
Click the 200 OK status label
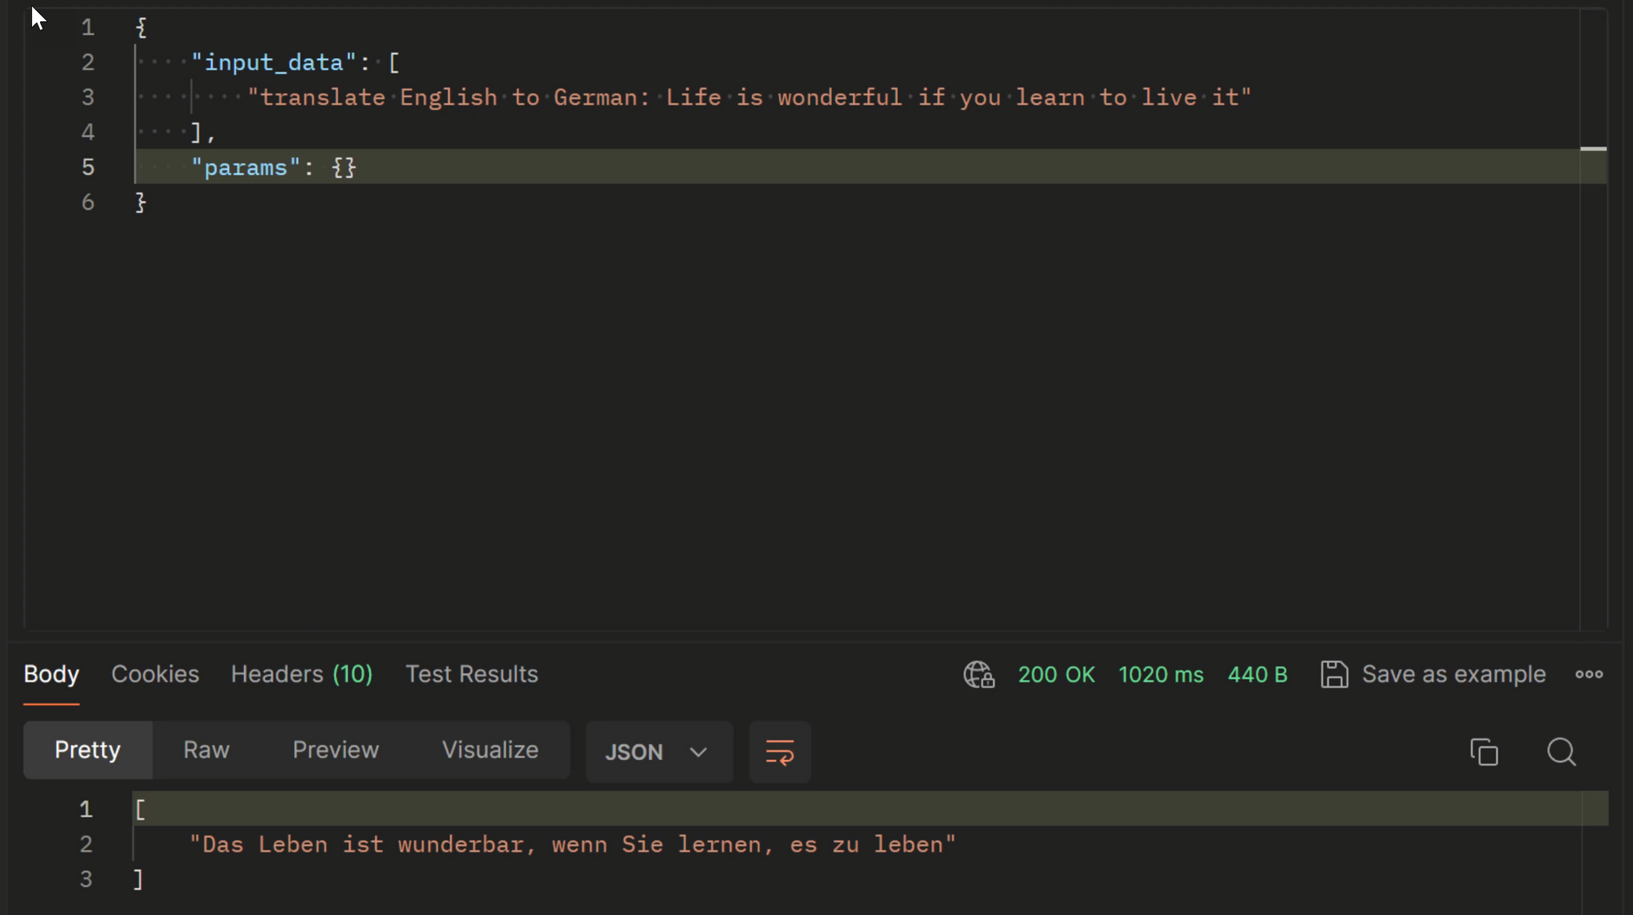1056,674
